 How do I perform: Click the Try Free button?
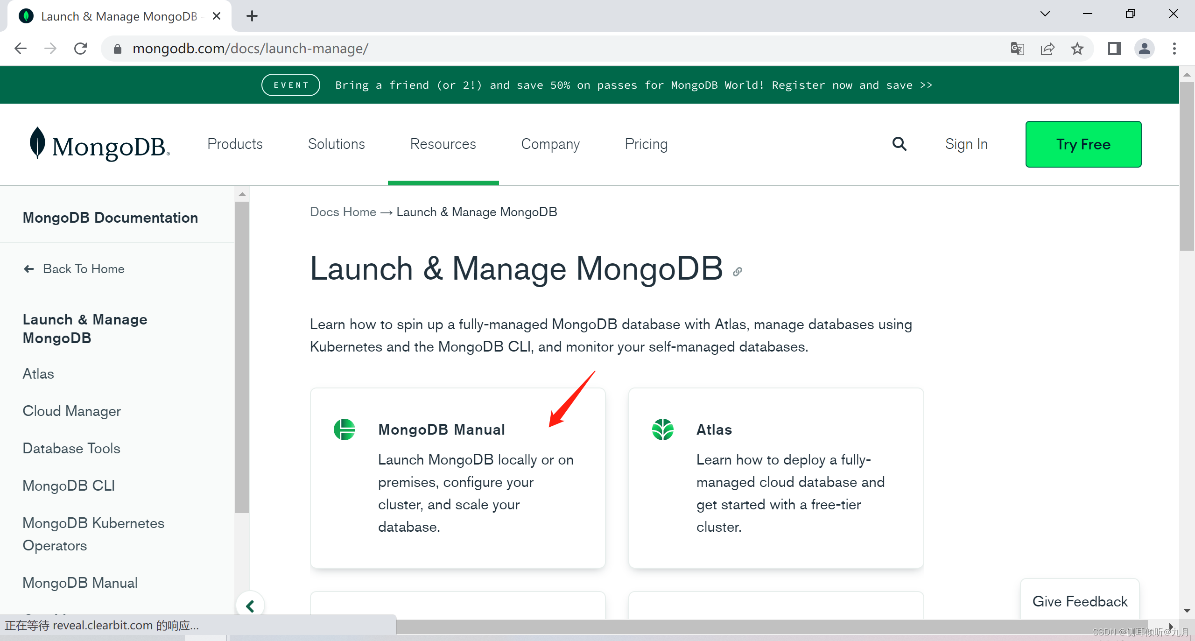pyautogui.click(x=1083, y=144)
